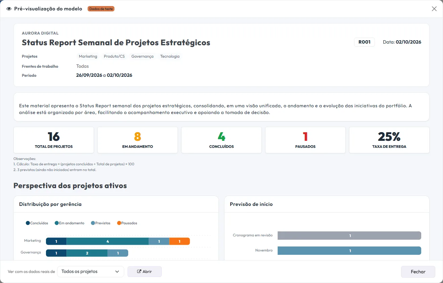Close the model preview with the X icon
Viewport: 443px width, 283px height.
click(x=434, y=9)
